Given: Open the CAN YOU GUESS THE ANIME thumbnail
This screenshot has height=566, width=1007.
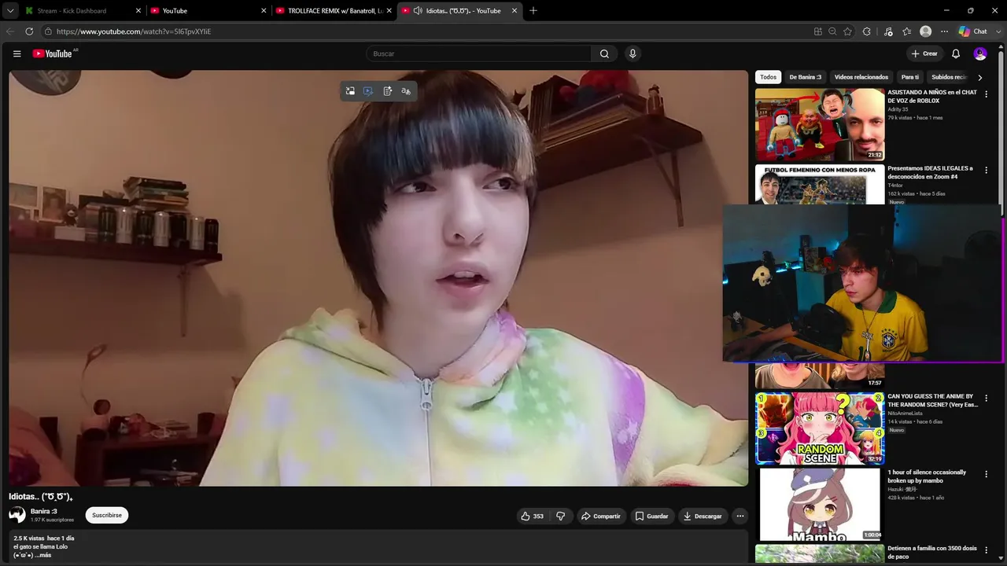Looking at the screenshot, I should coord(820,428).
